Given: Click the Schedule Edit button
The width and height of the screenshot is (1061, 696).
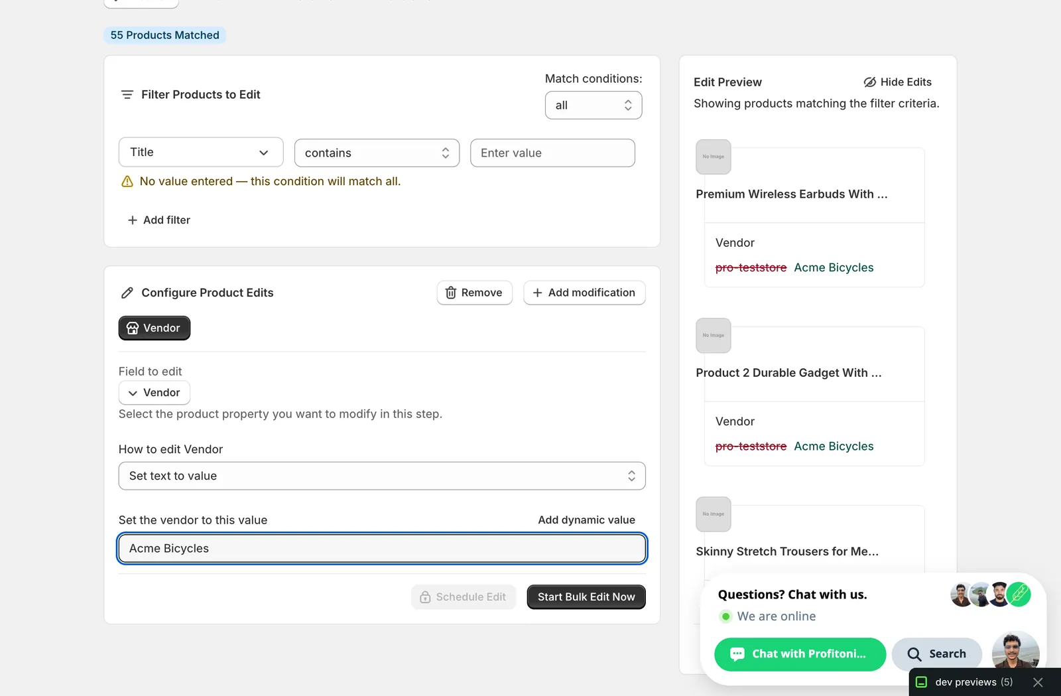Looking at the screenshot, I should point(464,597).
